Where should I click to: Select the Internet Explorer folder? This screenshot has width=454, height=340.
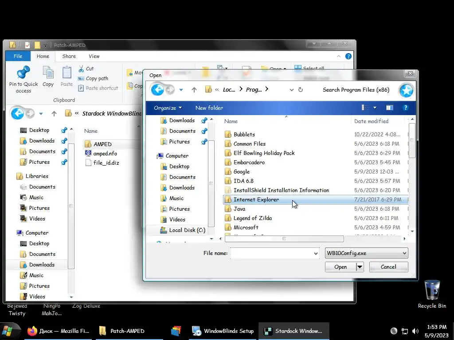coord(316,200)
